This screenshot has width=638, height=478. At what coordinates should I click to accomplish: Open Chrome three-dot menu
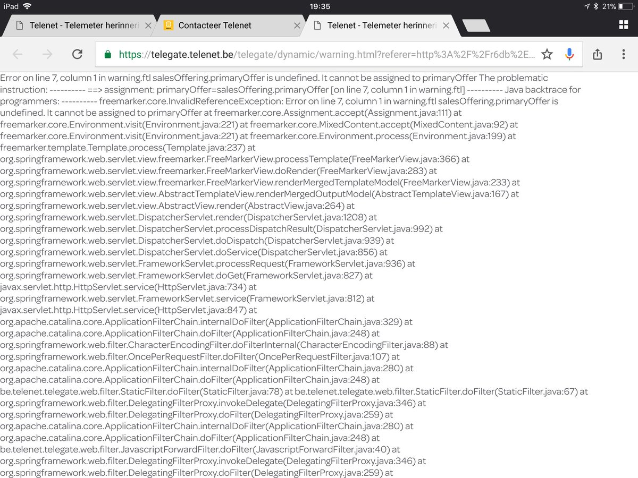tap(624, 54)
